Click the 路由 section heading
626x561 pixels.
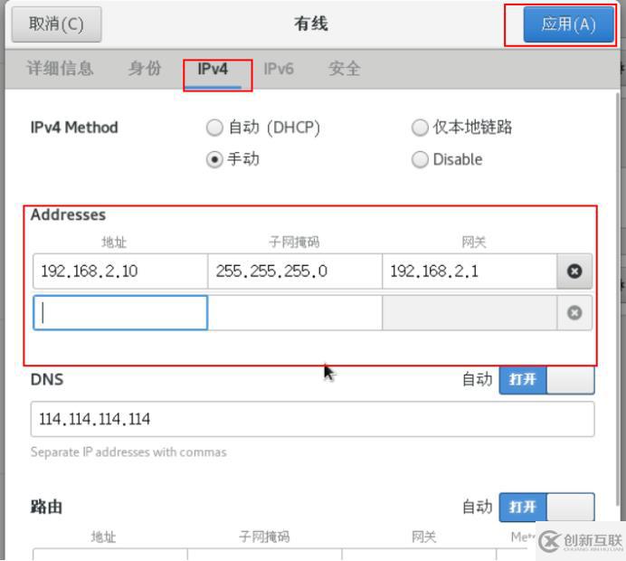46,507
